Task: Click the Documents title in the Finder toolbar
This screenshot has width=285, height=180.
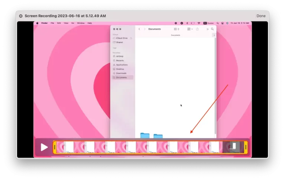Action: 154,29
